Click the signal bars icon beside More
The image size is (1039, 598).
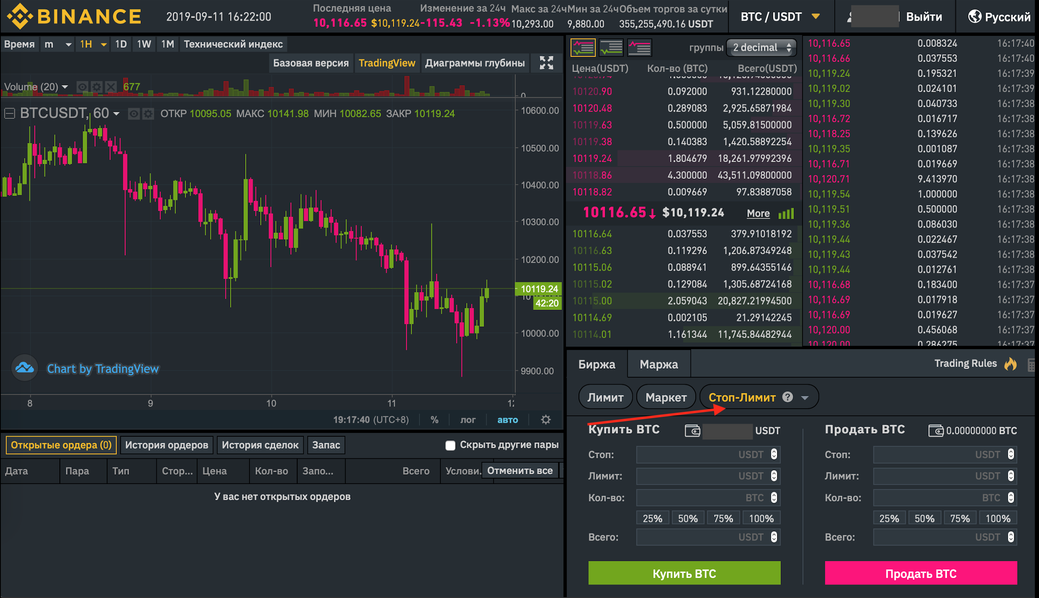(786, 213)
